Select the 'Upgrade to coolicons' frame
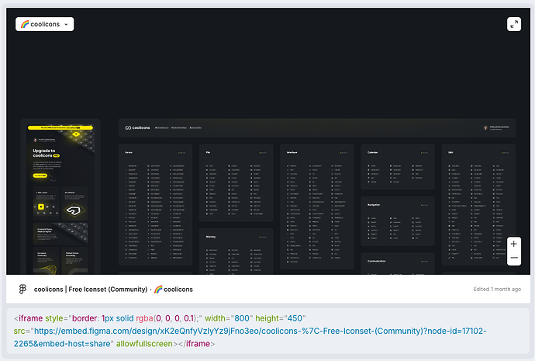This screenshot has width=535, height=361. (x=60, y=198)
